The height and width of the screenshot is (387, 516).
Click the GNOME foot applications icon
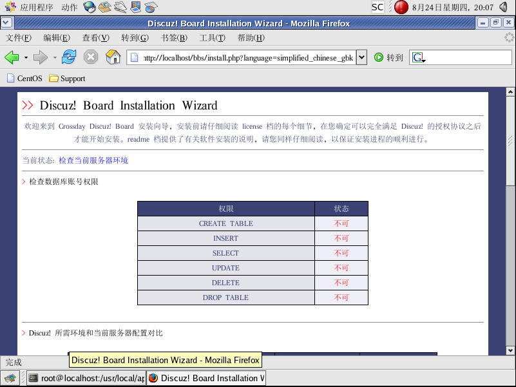(10, 7)
